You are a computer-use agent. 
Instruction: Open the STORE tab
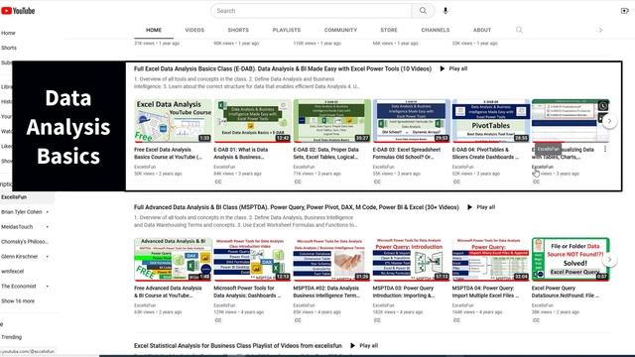point(389,30)
